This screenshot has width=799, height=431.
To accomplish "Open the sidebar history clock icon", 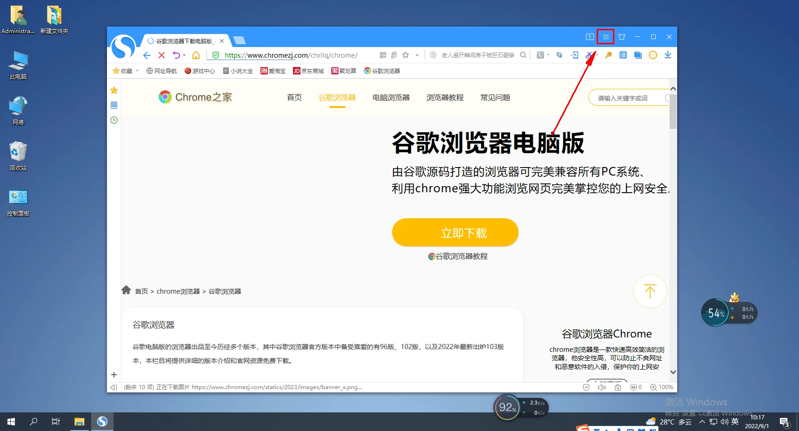I will tap(114, 120).
